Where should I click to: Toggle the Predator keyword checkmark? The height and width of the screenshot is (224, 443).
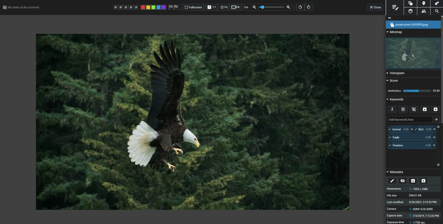point(389,145)
